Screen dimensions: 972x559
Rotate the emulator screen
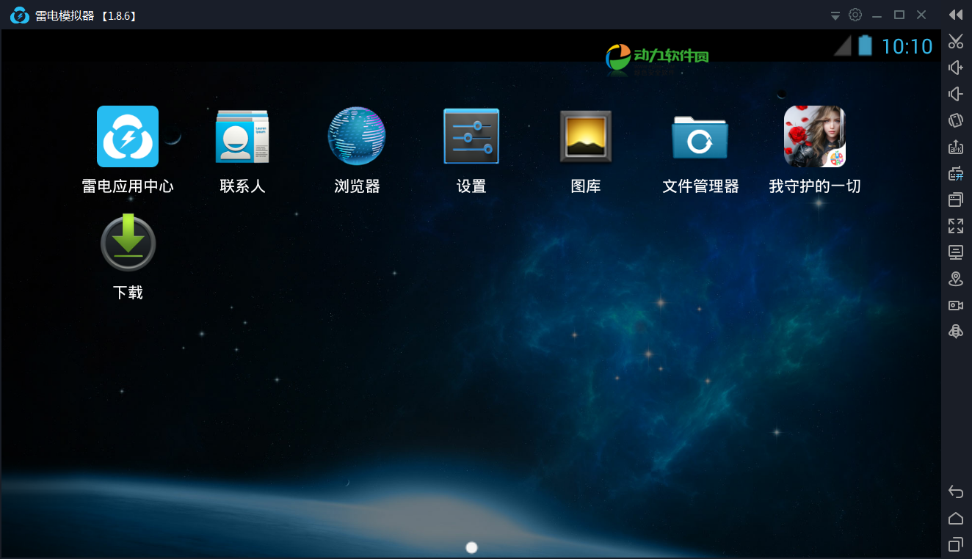(955, 120)
